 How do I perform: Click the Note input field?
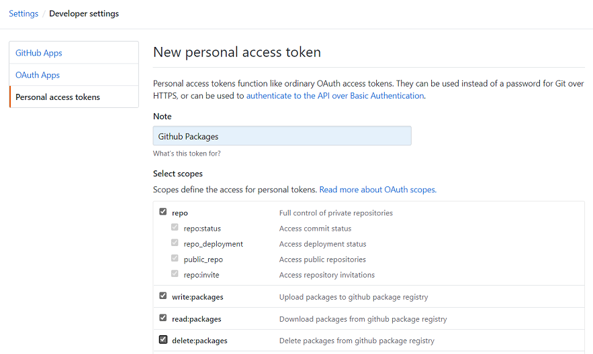[282, 136]
